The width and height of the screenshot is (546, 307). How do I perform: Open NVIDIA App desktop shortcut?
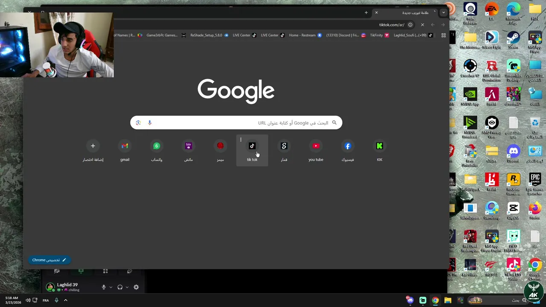coord(470,97)
